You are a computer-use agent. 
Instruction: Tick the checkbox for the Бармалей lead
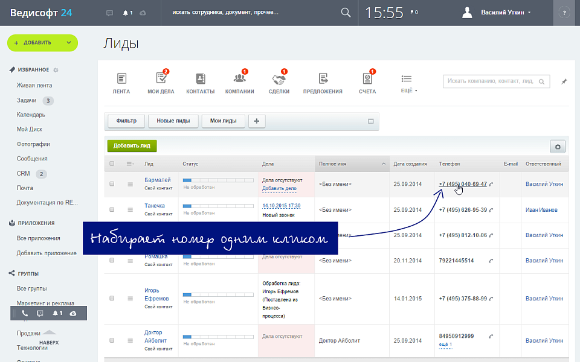pyautogui.click(x=112, y=184)
